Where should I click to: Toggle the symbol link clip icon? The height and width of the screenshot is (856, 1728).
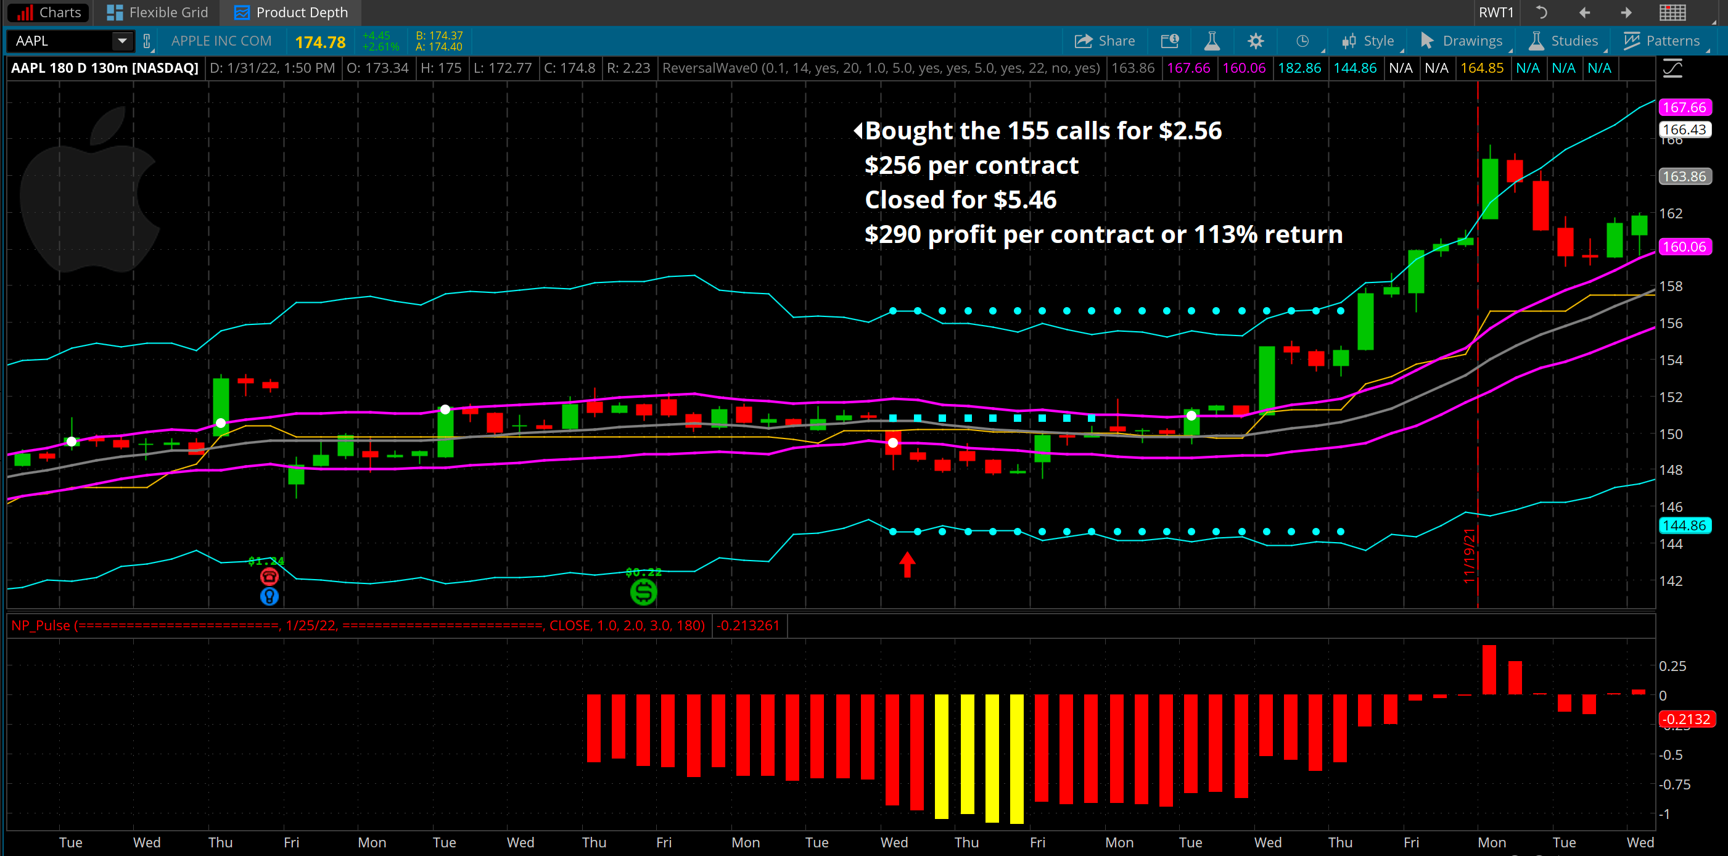[147, 41]
